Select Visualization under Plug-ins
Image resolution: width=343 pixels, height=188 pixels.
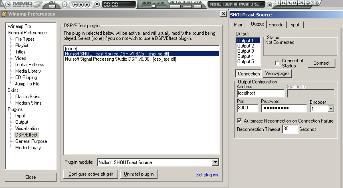click(x=27, y=129)
